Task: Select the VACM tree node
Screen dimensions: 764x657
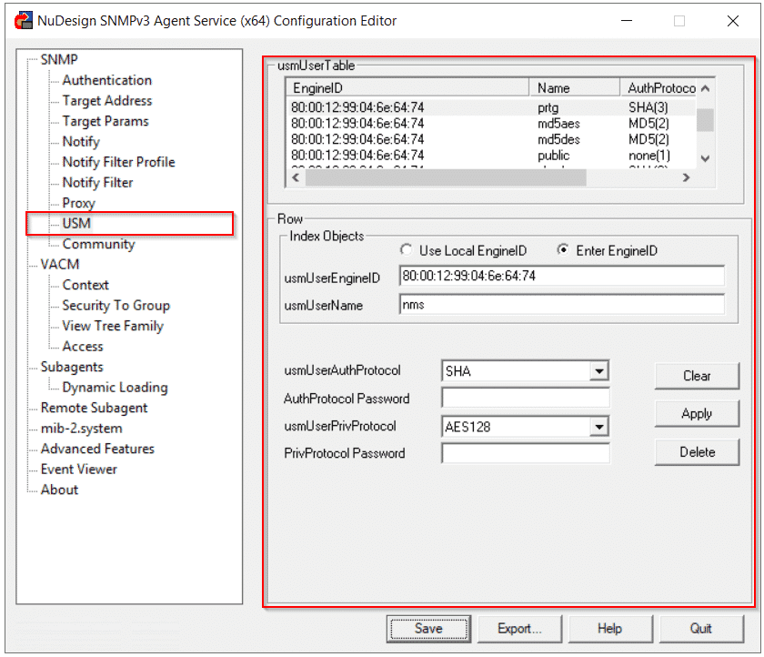Action: pyautogui.click(x=59, y=264)
